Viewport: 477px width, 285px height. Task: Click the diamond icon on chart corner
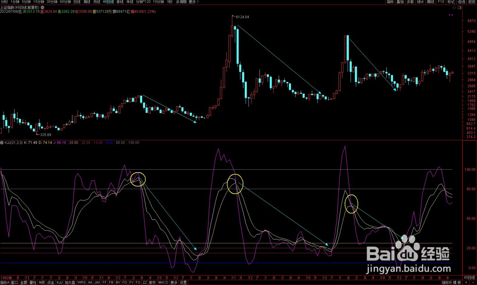454,8
